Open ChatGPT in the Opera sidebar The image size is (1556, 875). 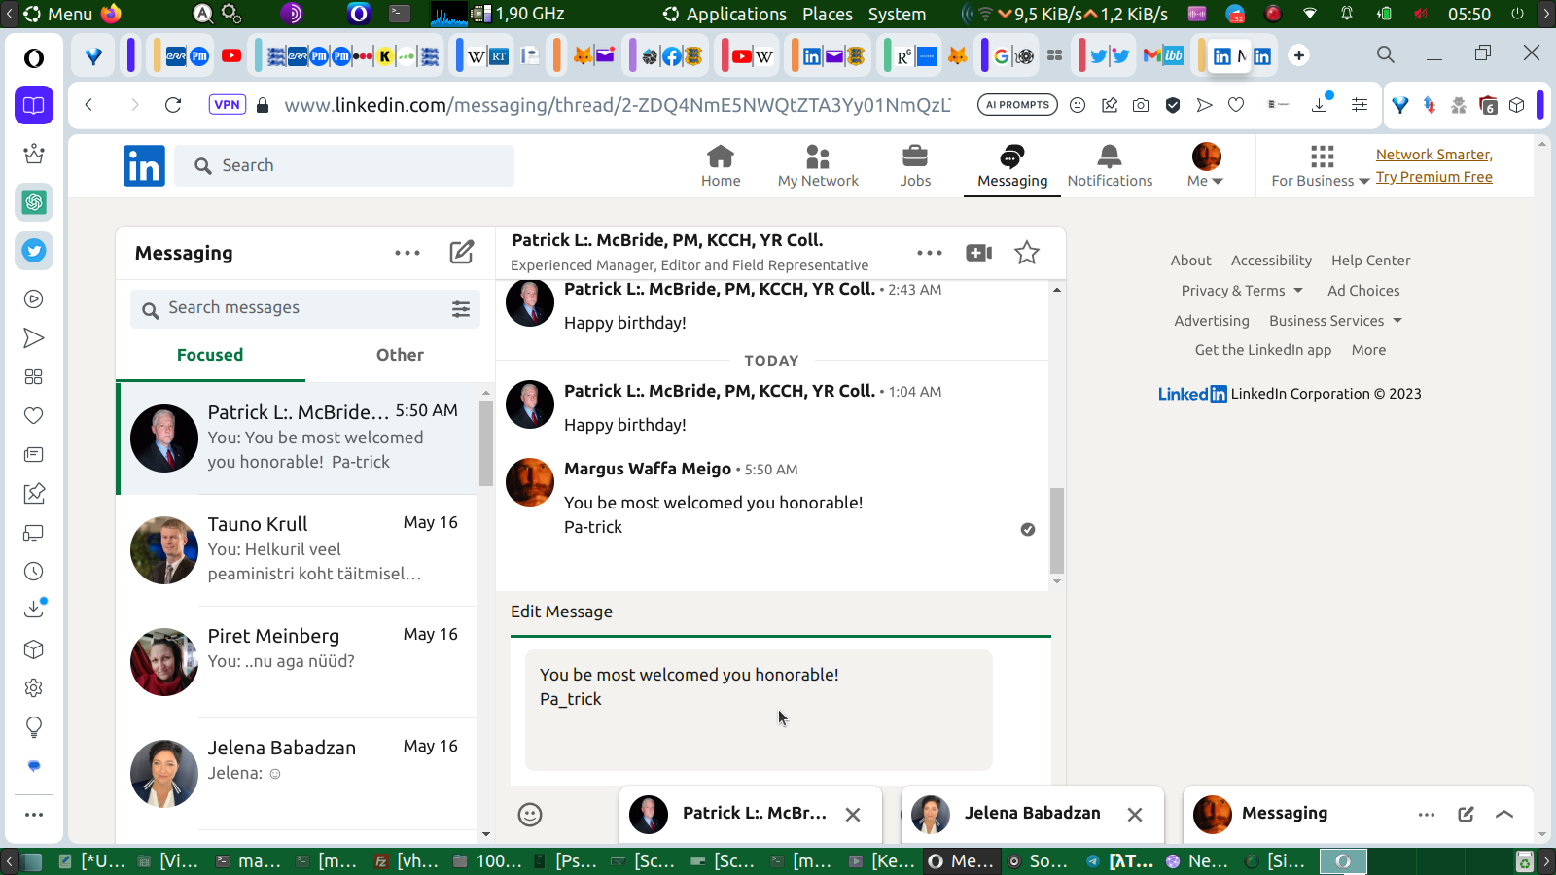34,202
